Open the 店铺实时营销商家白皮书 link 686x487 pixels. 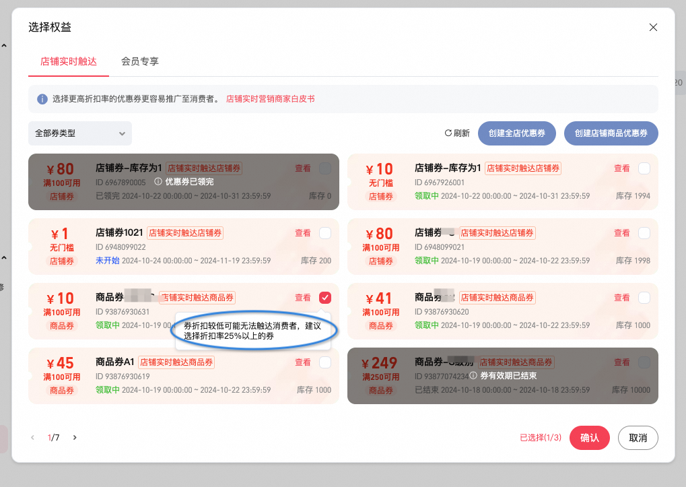(271, 99)
